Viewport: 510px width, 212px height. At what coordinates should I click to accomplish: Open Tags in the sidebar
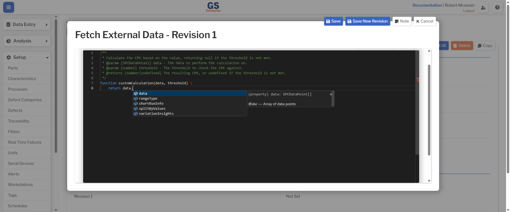coord(27,195)
